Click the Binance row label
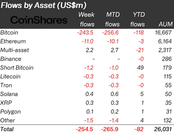The height and width of the screenshot is (136, 174). (11, 59)
